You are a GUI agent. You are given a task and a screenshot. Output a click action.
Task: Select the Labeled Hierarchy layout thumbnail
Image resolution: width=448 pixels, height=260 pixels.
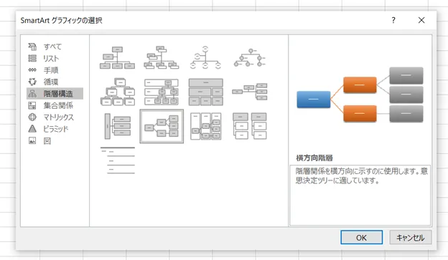(162, 92)
